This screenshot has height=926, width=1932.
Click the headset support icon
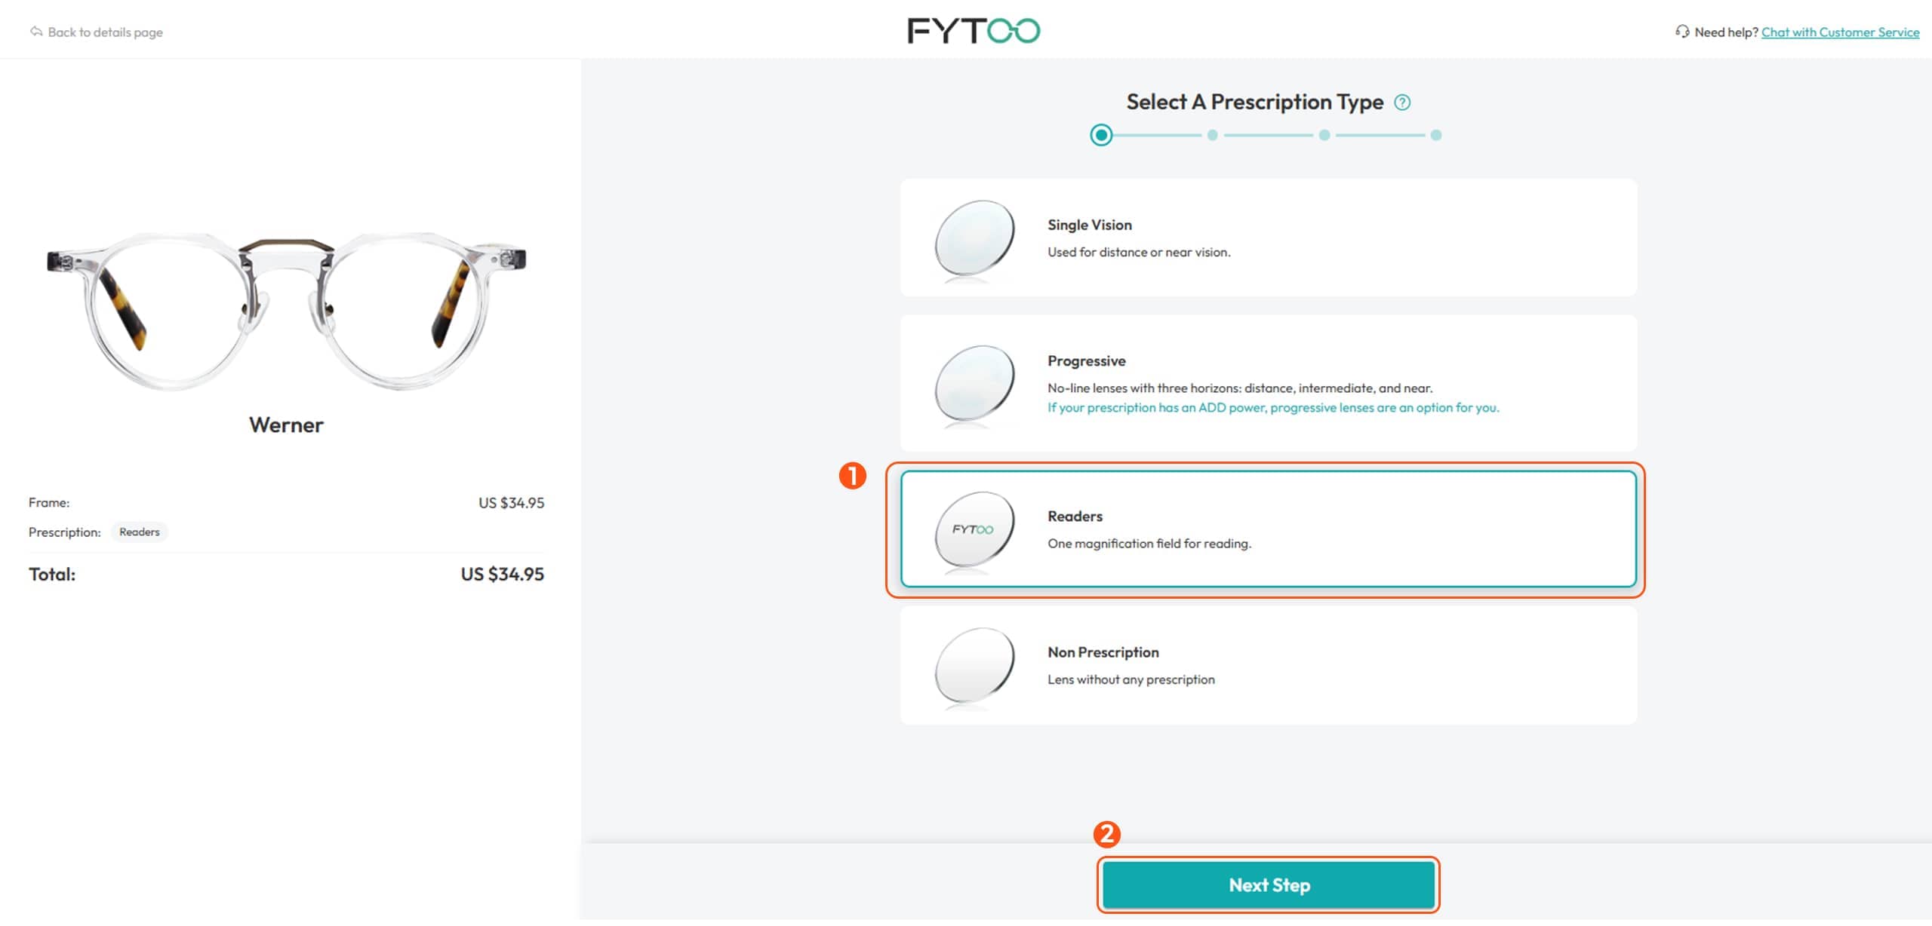point(1681,32)
